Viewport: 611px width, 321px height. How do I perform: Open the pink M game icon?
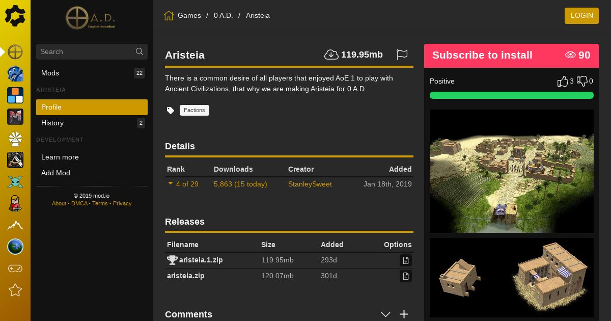pos(15,117)
